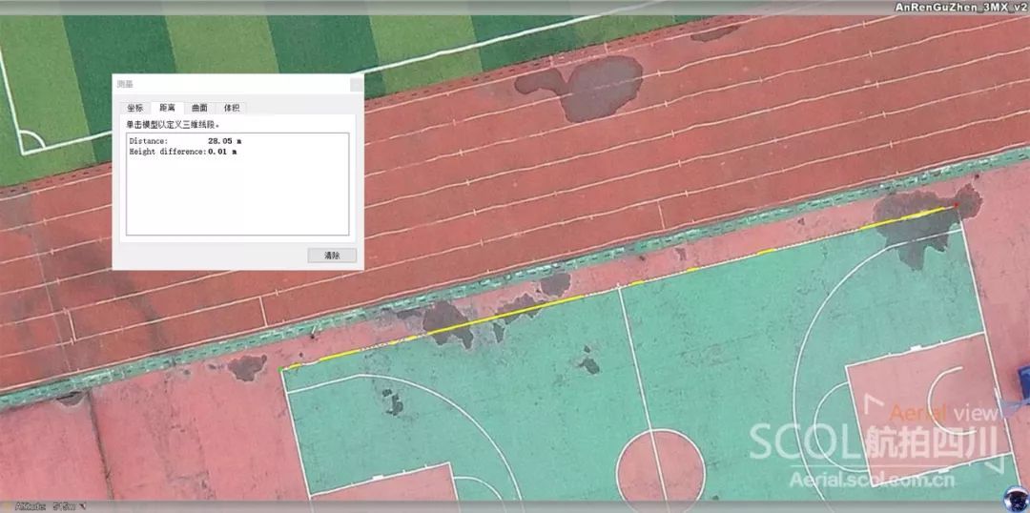Click the football field corner arc

pyautogui.click(x=31, y=140)
